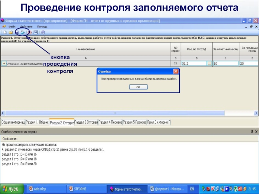Image resolution: width=259 pixels, height=194 pixels.
Task: Click the previous month field with value 20
Action: click(x=249, y=63)
